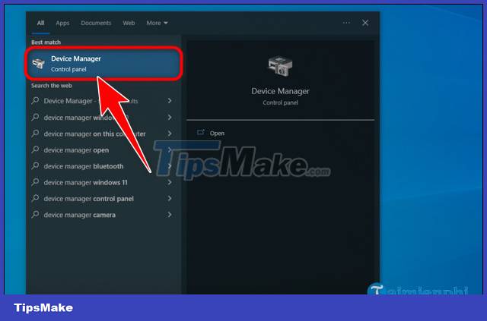Open Device Manager best match result
This screenshot has height=321, width=487.
(103, 64)
